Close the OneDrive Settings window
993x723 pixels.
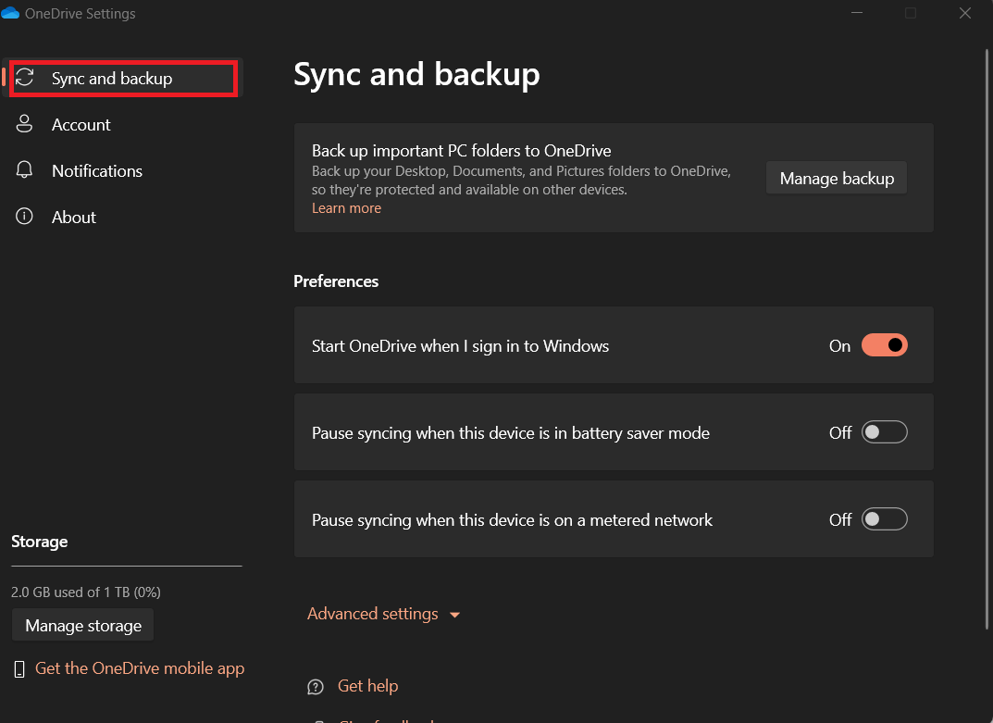click(964, 13)
